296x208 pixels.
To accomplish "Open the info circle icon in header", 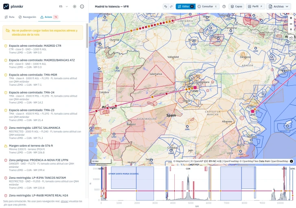I will pos(82,6).
